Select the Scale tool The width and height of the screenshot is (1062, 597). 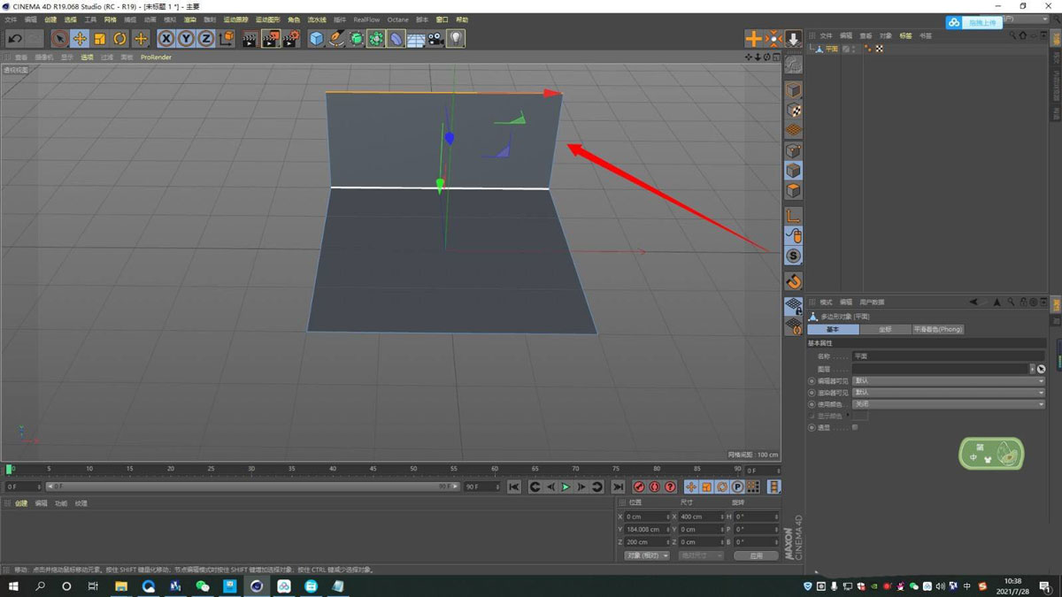pyautogui.click(x=98, y=38)
